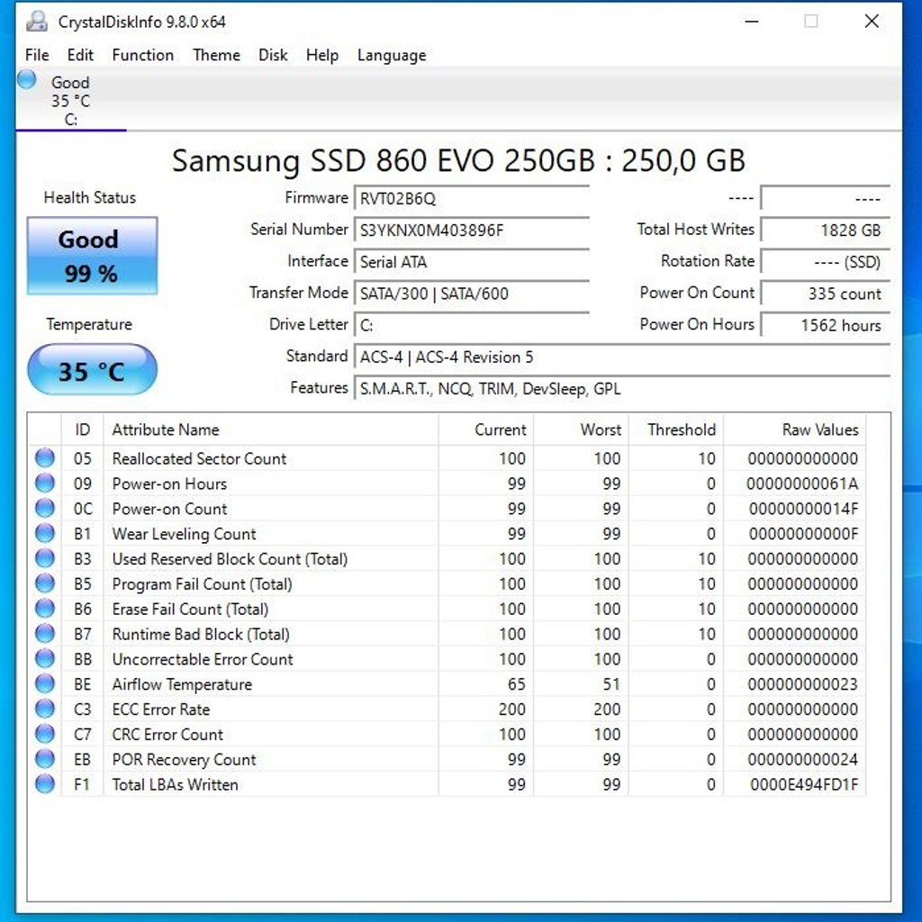Click status orb for Erase Fail Count
Viewport: 922px width, 922px height.
point(45,608)
